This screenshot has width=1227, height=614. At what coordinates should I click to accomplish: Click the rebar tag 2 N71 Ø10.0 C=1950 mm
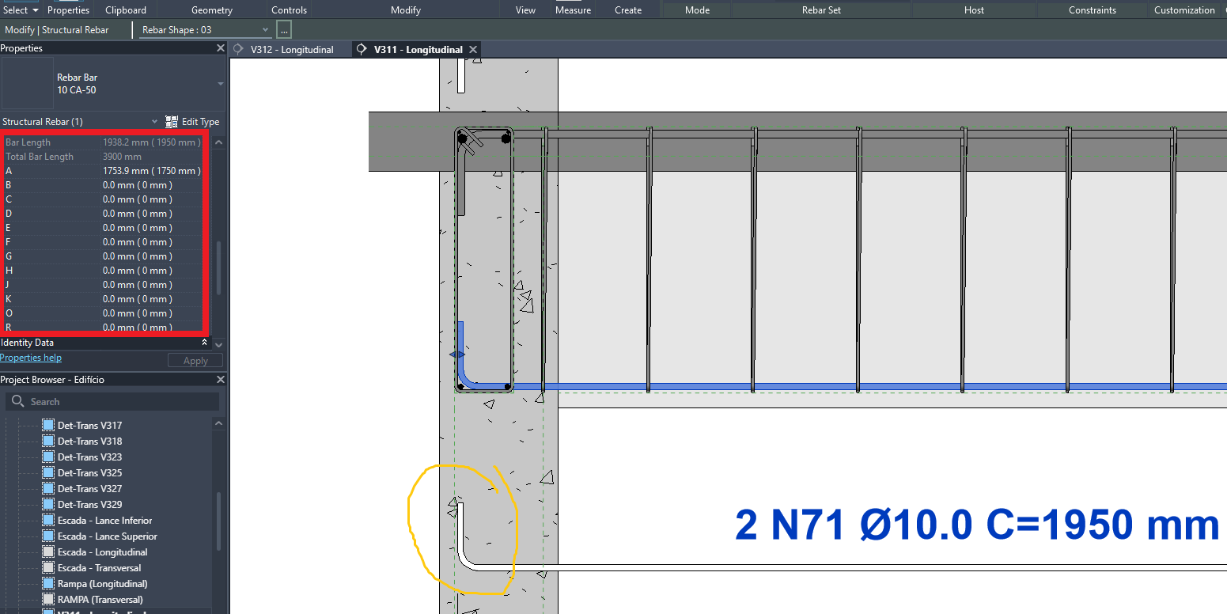[977, 525]
